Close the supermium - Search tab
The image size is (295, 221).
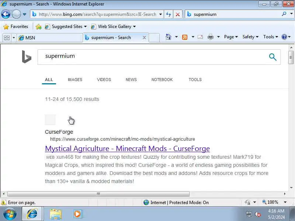point(144,38)
